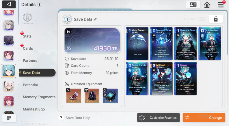Select the white-haired red-eyed character portrait
The image size is (229, 126).
point(9,86)
